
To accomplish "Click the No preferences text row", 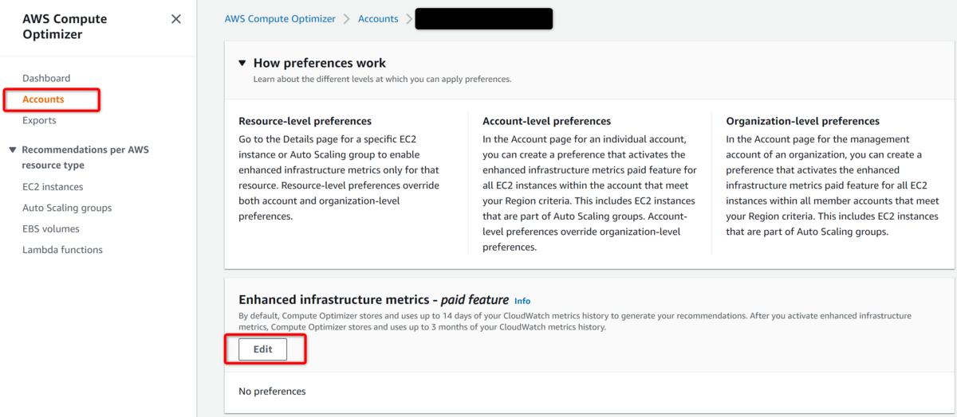I will [x=272, y=391].
